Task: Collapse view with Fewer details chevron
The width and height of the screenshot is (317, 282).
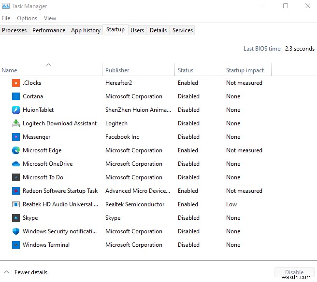Action: click(6, 272)
